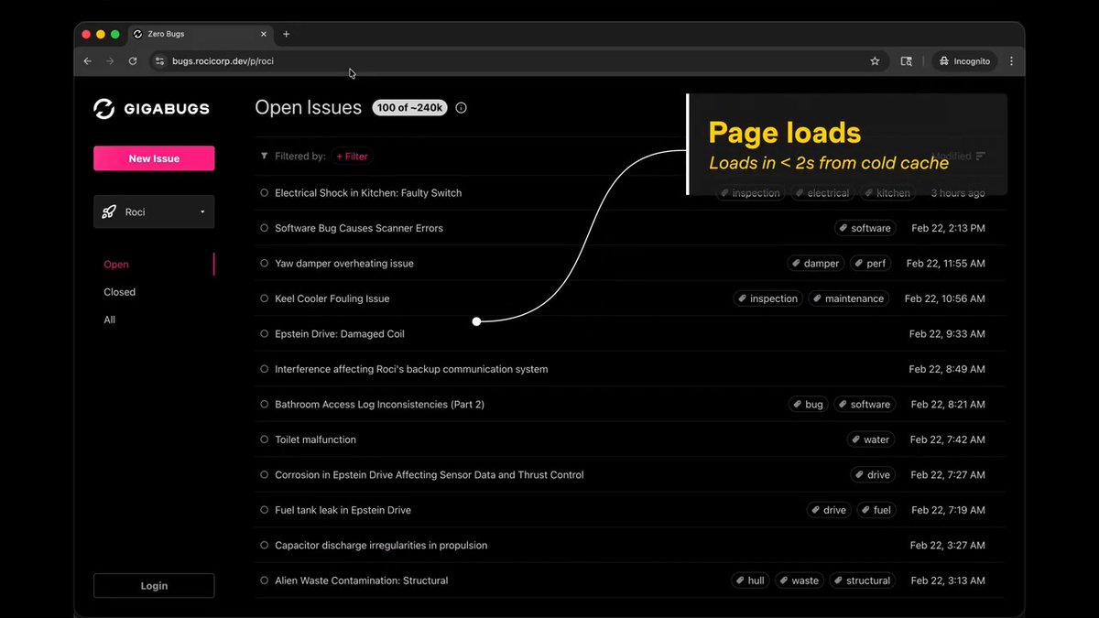1099x618 pixels.
Task: Click the hull tag
Action: click(x=750, y=580)
